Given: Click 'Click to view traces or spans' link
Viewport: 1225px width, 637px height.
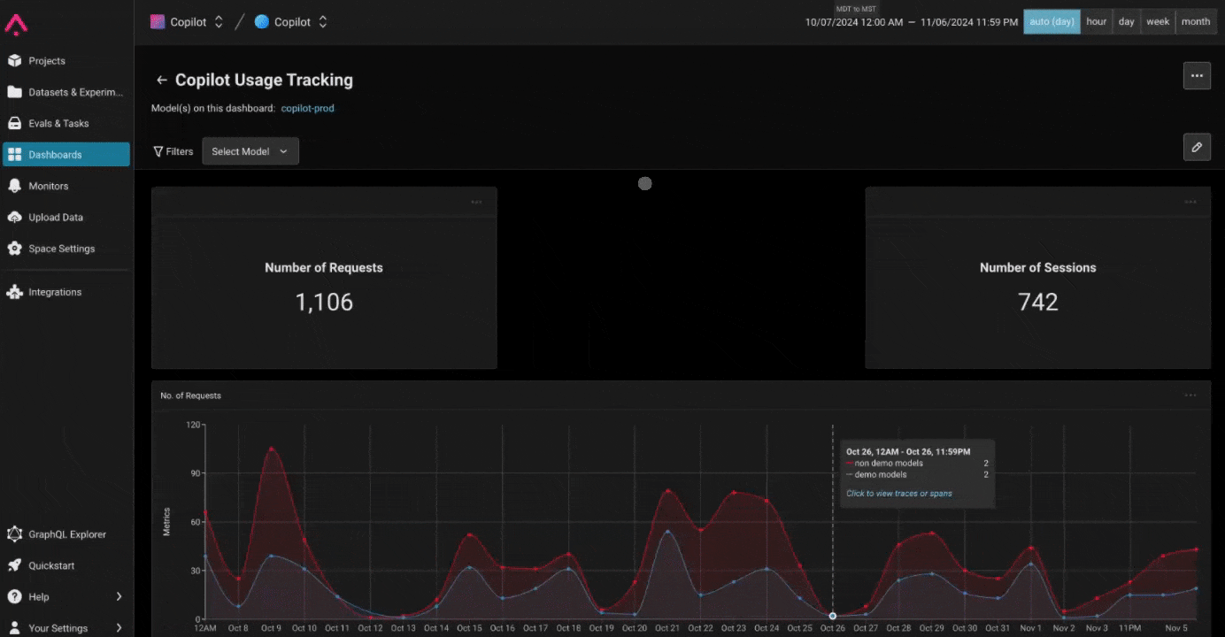Looking at the screenshot, I should point(899,494).
